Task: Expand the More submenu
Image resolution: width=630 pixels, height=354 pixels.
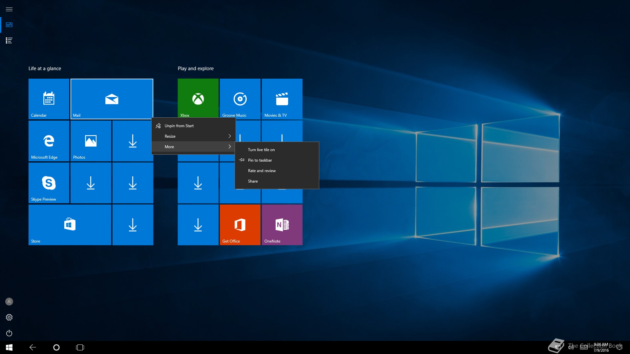Action: tap(194, 147)
